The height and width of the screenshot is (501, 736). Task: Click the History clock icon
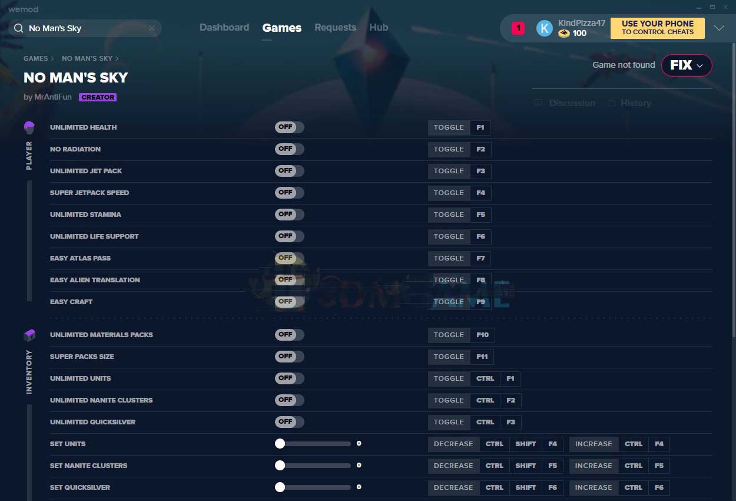[x=612, y=103]
